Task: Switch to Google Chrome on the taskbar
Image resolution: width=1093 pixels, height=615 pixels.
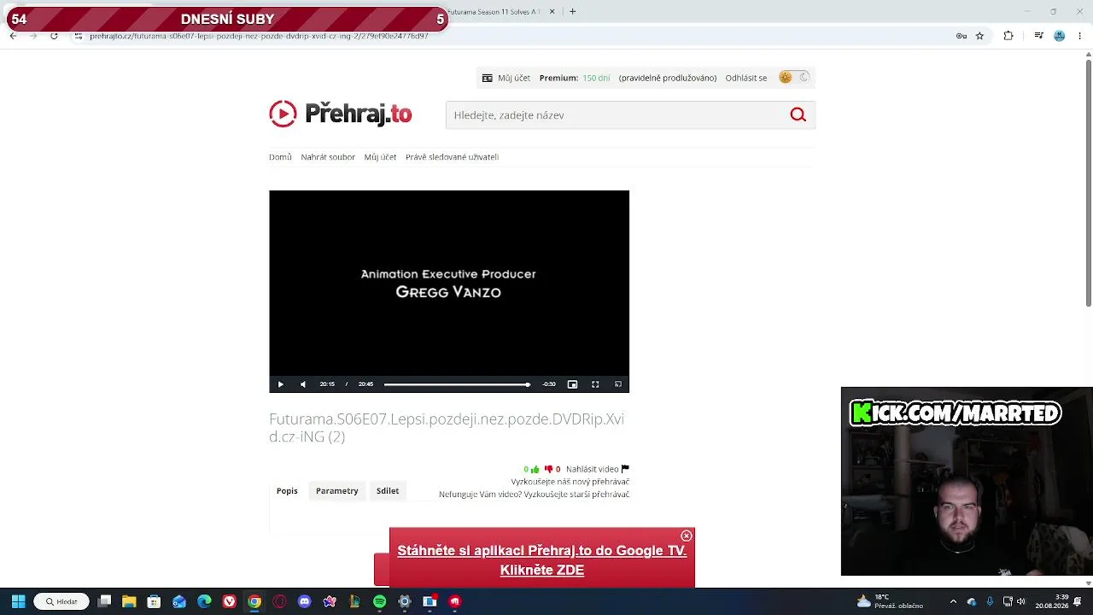Action: point(254,601)
